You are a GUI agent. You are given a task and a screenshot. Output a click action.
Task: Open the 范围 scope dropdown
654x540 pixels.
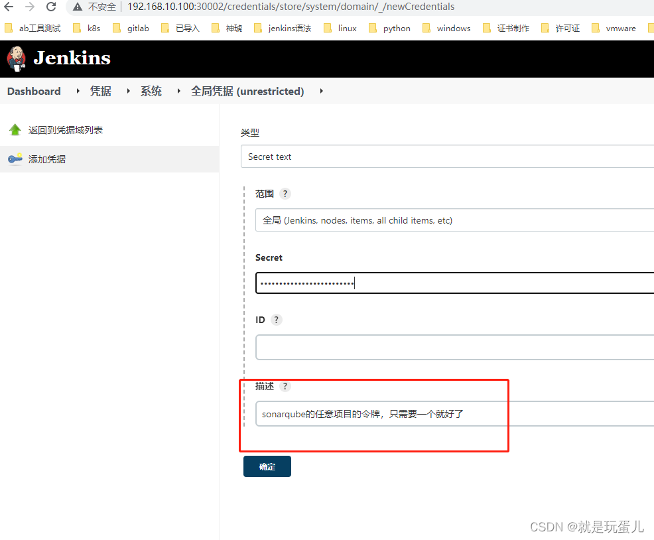click(454, 220)
